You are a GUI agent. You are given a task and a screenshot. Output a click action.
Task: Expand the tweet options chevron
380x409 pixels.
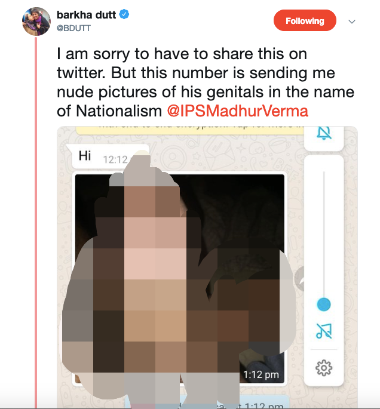[352, 21]
